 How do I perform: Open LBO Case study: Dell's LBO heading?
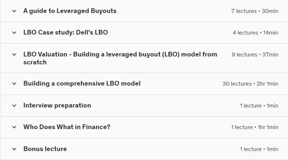[66, 32]
